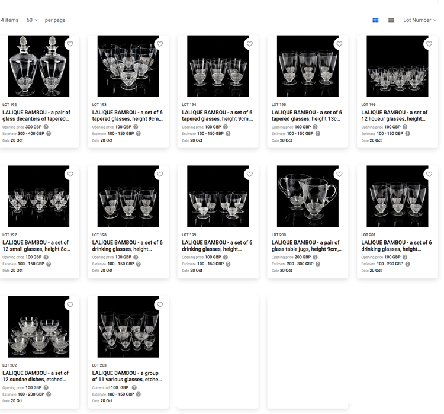444x414 pixels.
Task: Click the '4 items' count text
Action: coord(9,20)
